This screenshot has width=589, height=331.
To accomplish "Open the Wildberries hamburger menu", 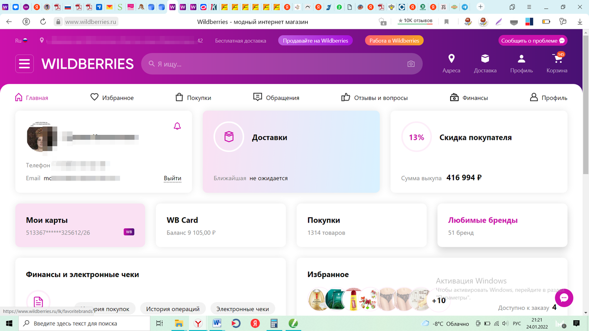I will (x=25, y=64).
